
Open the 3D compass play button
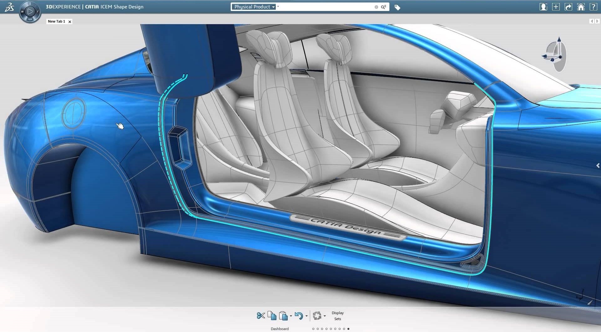tap(30, 12)
